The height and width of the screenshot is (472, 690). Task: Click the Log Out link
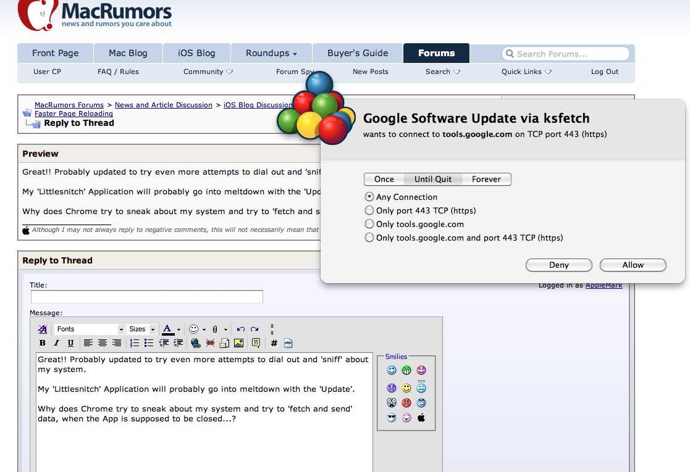[605, 72]
